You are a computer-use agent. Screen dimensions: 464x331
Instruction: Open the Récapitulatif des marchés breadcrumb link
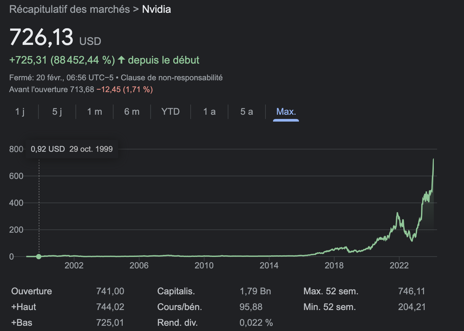tap(70, 9)
